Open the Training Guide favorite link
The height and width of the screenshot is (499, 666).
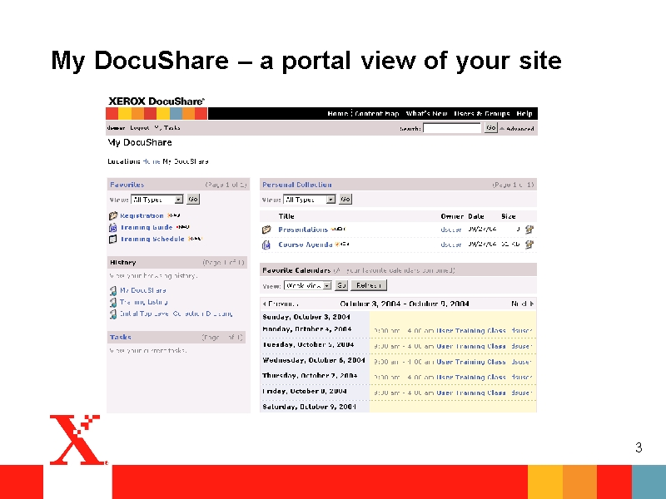pos(147,227)
